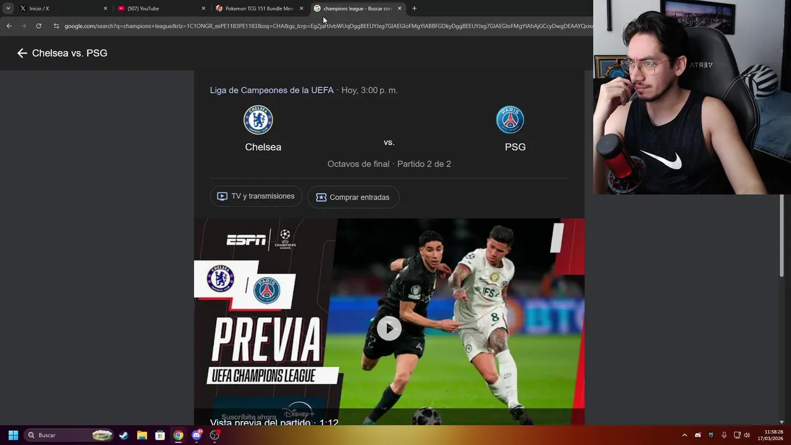
Task: Close the Inicio / X tab
Action: (x=105, y=9)
